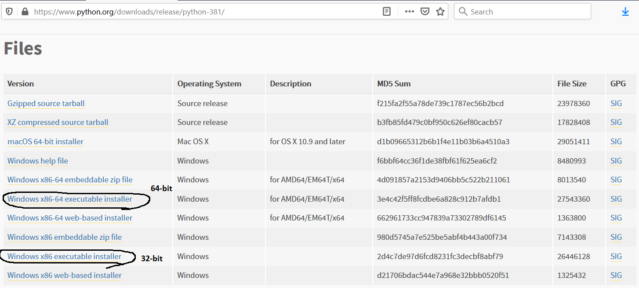Bookmark this page with the star icon
Image resolution: width=639 pixels, height=288 pixels.
point(440,12)
